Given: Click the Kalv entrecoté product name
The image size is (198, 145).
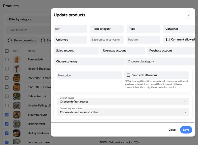Looking at the screenshot, I should pyautogui.click(x=37, y=96).
